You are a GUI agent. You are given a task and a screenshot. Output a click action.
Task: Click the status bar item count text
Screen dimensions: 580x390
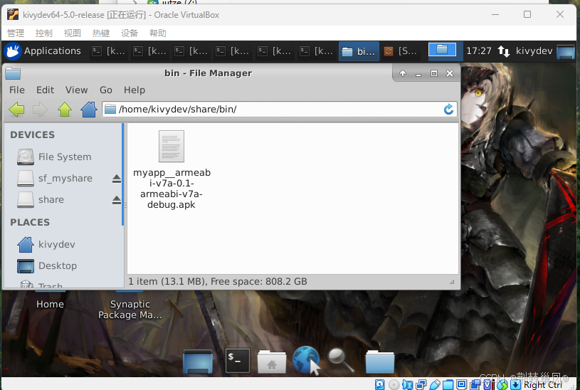[x=218, y=282]
